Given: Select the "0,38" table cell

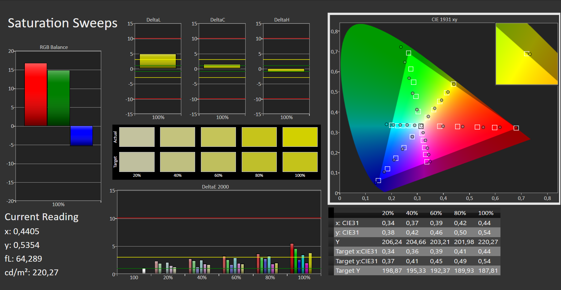Looking at the screenshot, I should 388,233.
